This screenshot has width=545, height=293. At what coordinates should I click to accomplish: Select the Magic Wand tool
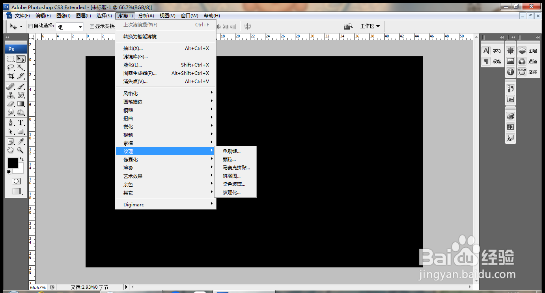21,67
